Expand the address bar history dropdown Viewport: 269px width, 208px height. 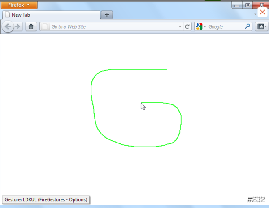(x=180, y=26)
